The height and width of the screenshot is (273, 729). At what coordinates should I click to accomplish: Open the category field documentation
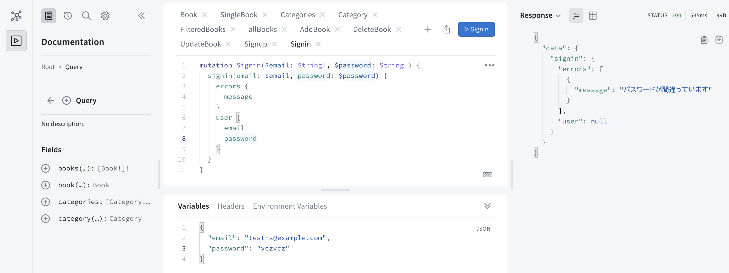(x=100, y=218)
